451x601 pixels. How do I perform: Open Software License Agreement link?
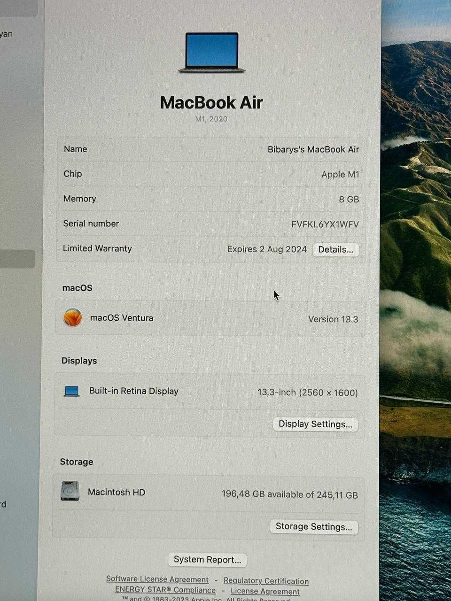click(157, 579)
